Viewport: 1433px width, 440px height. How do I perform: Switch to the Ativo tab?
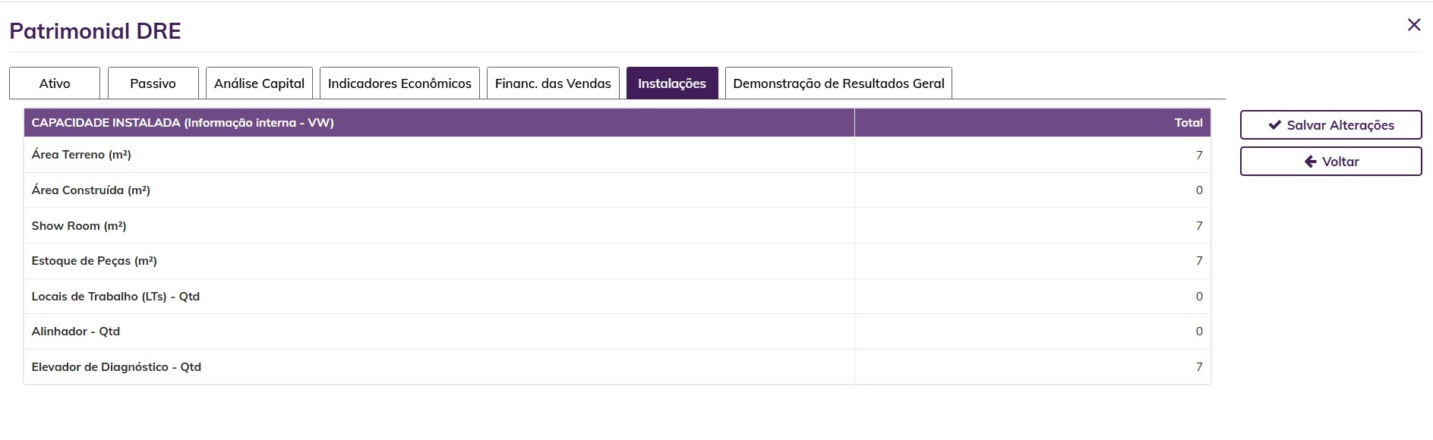pos(55,83)
